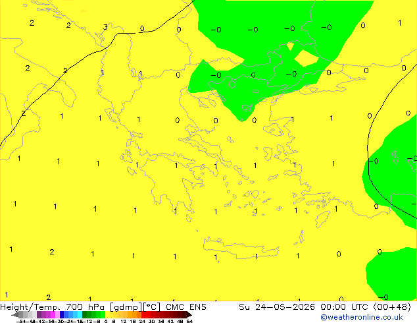Pick the cyan swatch in the color legend
This screenshot has width=417, height=323.
tap(80, 314)
